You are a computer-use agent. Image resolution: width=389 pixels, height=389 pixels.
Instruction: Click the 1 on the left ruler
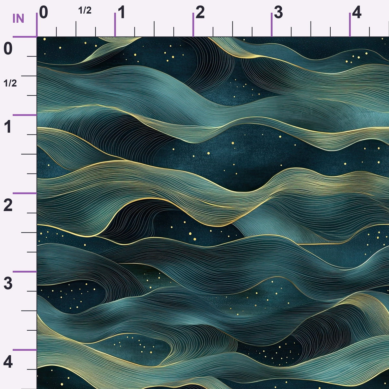(x=8, y=127)
